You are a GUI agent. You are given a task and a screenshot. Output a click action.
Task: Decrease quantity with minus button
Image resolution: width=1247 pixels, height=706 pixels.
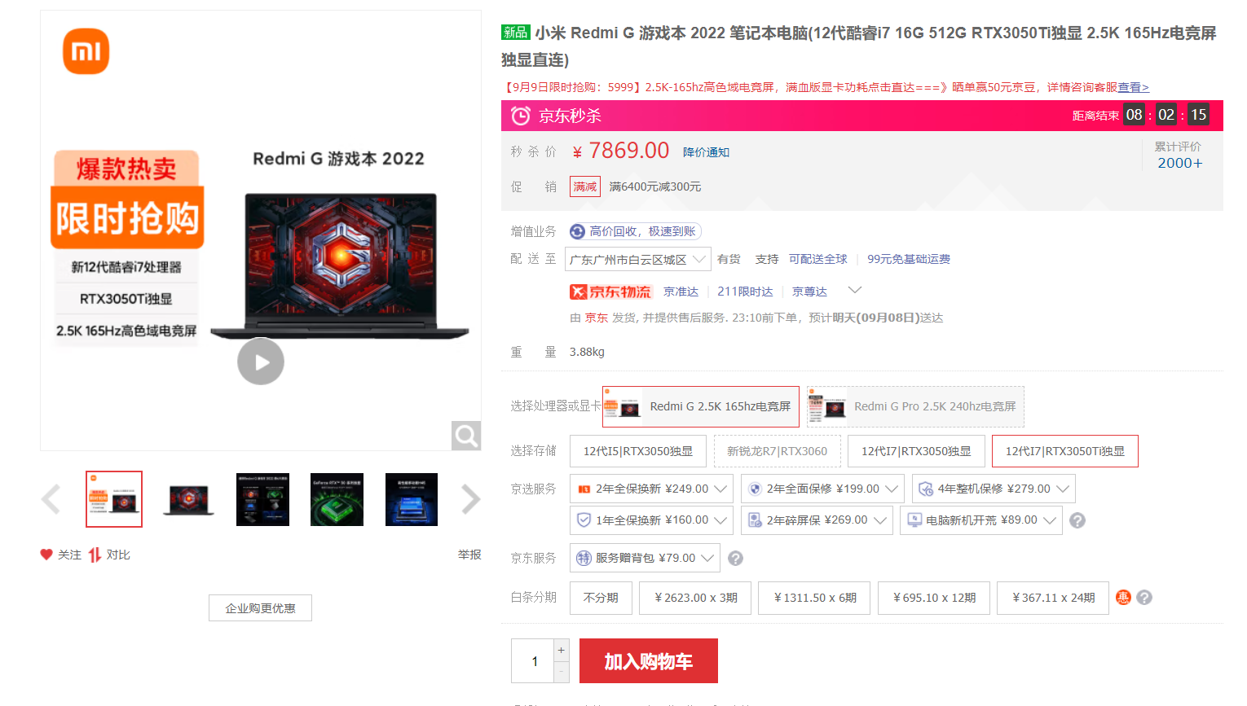(561, 672)
